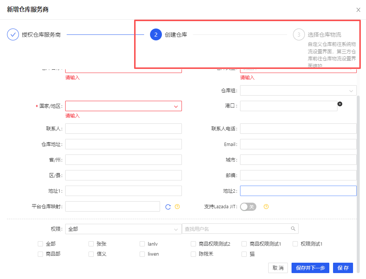The height and width of the screenshot is (279, 366).
Task: Open the 权限 dropdown showing 全部
Action: click(x=123, y=229)
